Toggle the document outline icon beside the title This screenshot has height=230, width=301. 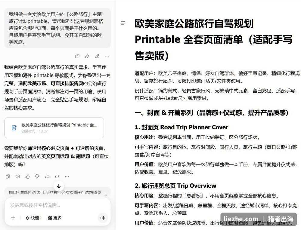coord(123,23)
